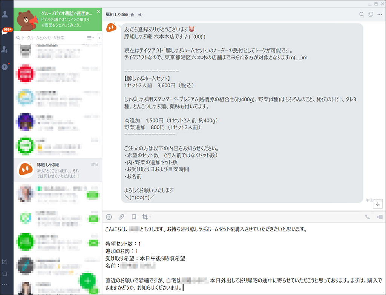Open chat list sort dropdown

(90, 38)
